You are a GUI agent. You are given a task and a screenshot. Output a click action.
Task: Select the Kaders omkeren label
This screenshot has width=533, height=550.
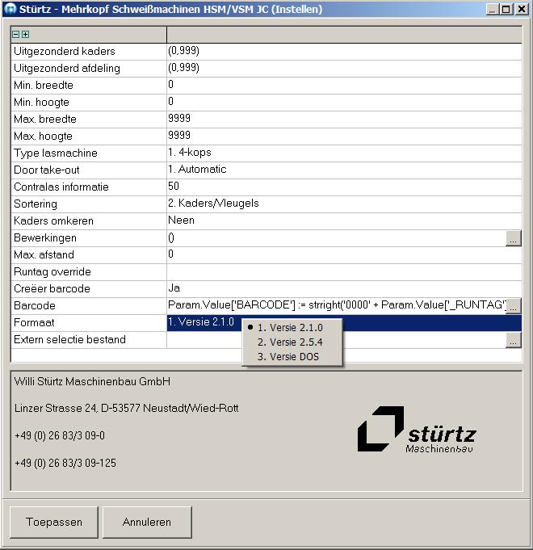[x=53, y=220]
